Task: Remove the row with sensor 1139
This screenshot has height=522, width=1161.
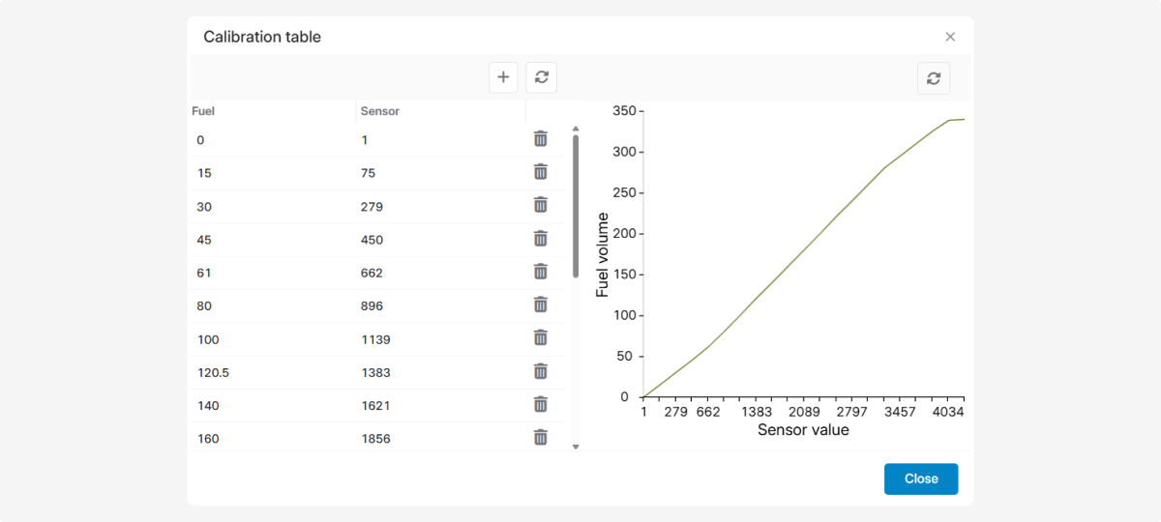Action: [x=541, y=338]
